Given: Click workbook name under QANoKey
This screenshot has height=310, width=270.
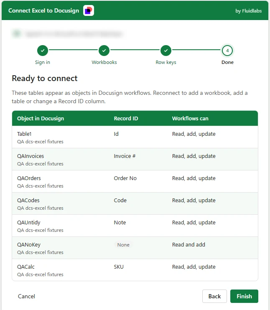Looking at the screenshot, I should 40,252.
